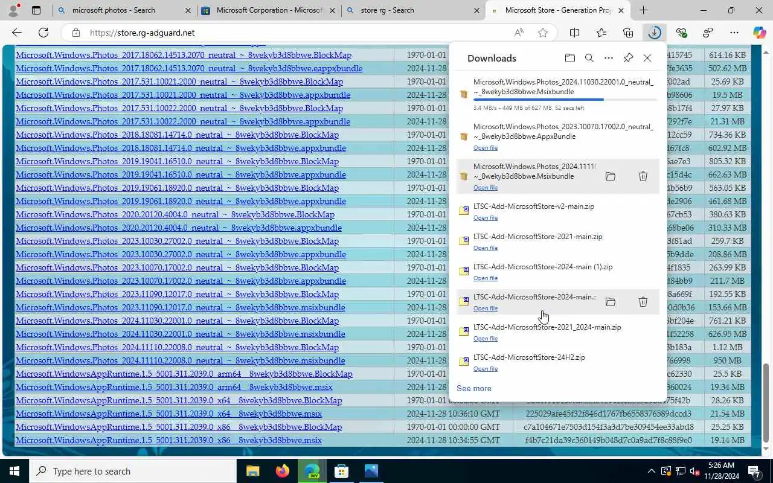Open file link for LTSC-Add-MicrosoftStore-2021-main.zip

click(x=486, y=248)
